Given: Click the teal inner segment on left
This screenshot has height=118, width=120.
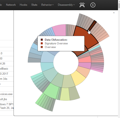Looking at the screenshot, I should pos(47,67).
